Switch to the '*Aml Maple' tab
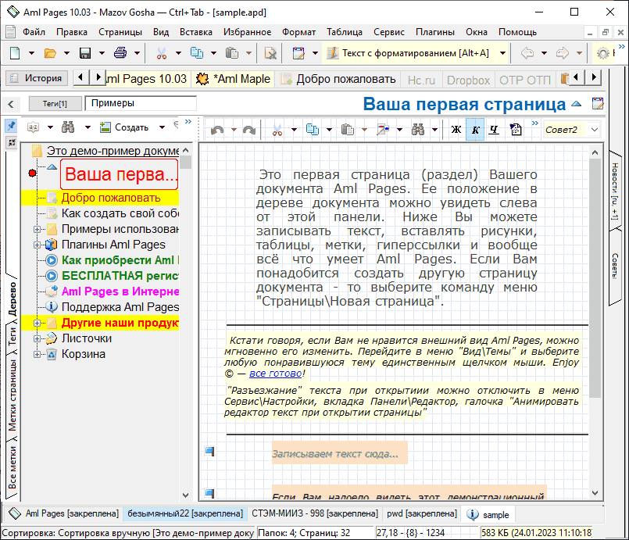This screenshot has height=540, width=629. (x=233, y=79)
